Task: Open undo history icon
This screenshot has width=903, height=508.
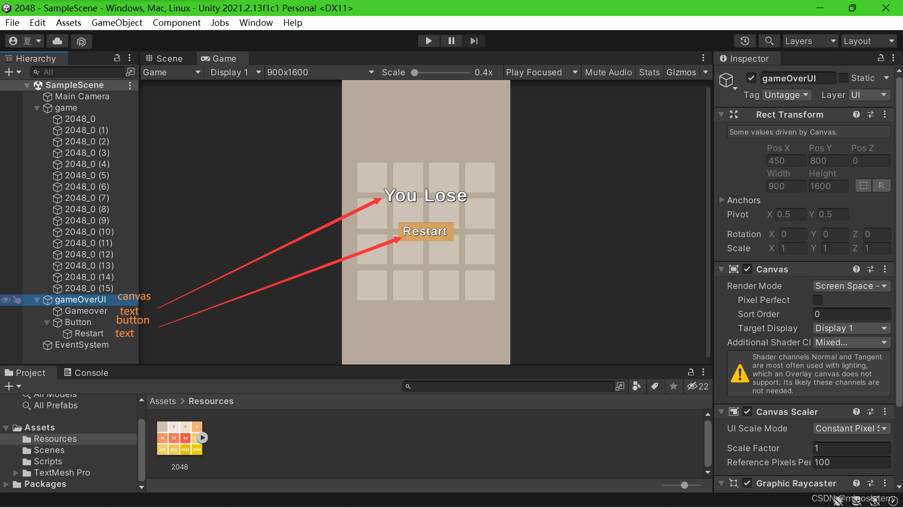Action: coord(745,41)
